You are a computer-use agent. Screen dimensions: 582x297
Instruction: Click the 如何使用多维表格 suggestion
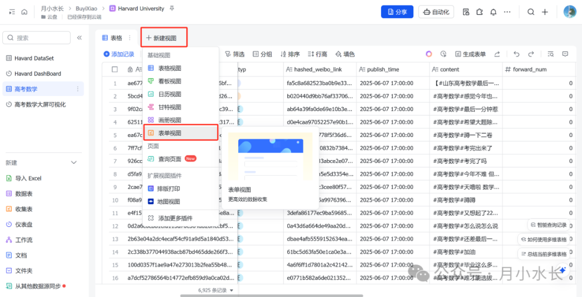coord(544,239)
